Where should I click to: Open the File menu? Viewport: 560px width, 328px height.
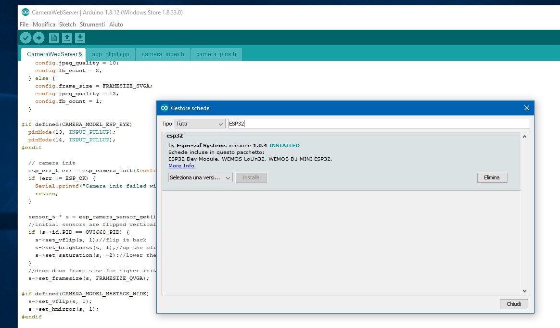click(x=24, y=24)
